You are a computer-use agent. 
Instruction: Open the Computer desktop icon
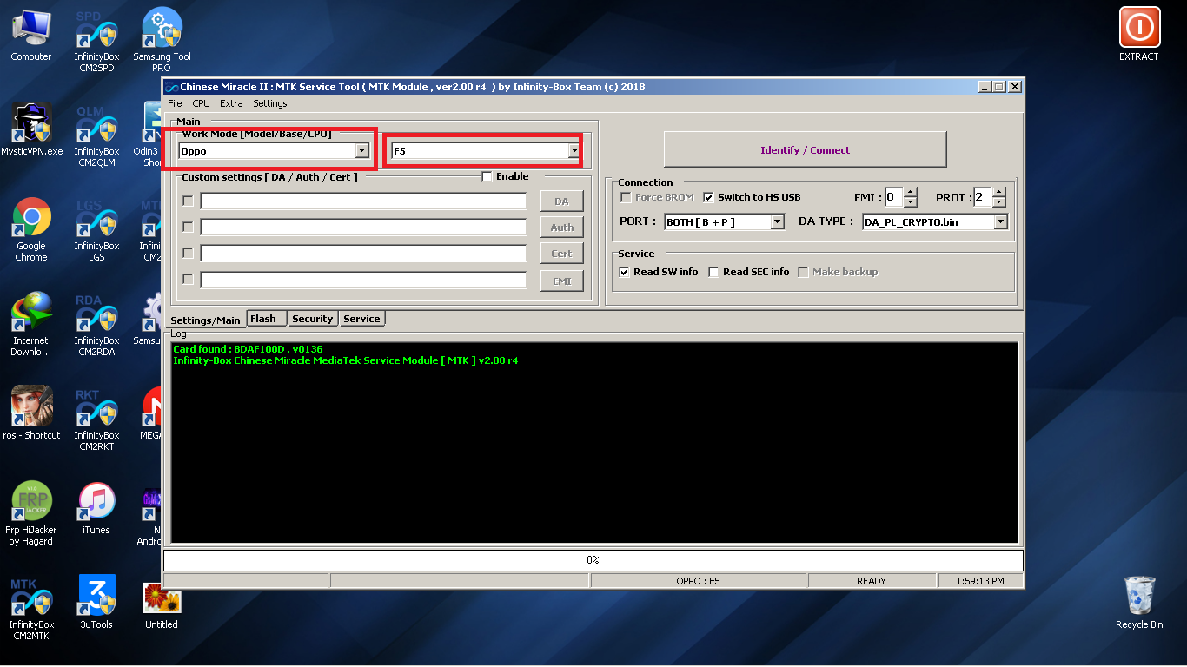(x=31, y=35)
